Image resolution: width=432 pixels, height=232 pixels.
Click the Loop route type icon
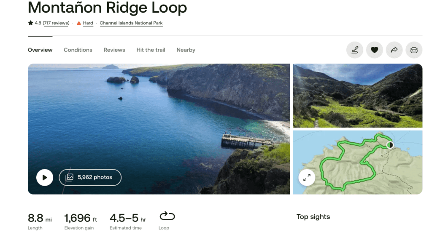click(167, 216)
